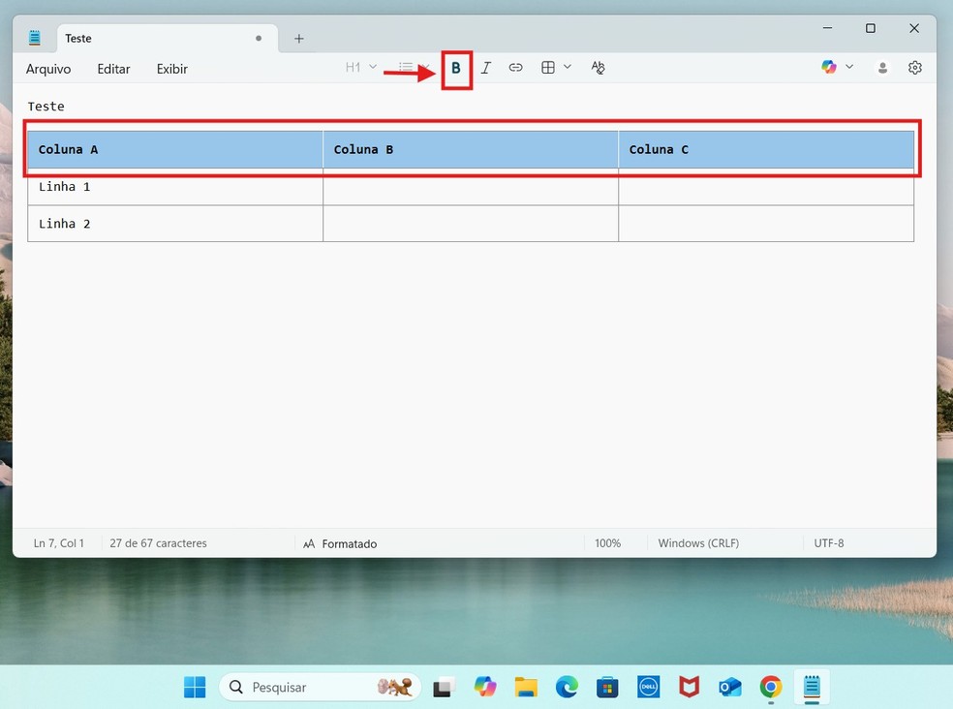Open Microsoft Store from the taskbar

coord(607,687)
